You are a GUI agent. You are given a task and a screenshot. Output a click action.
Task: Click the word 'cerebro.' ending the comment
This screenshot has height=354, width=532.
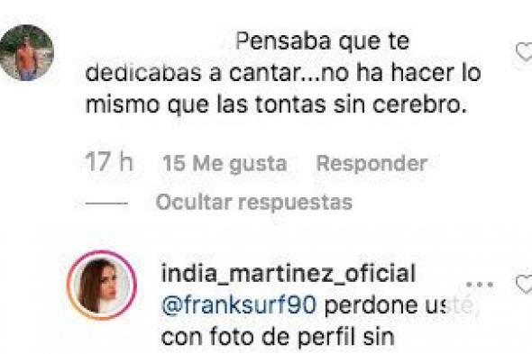pos(419,104)
